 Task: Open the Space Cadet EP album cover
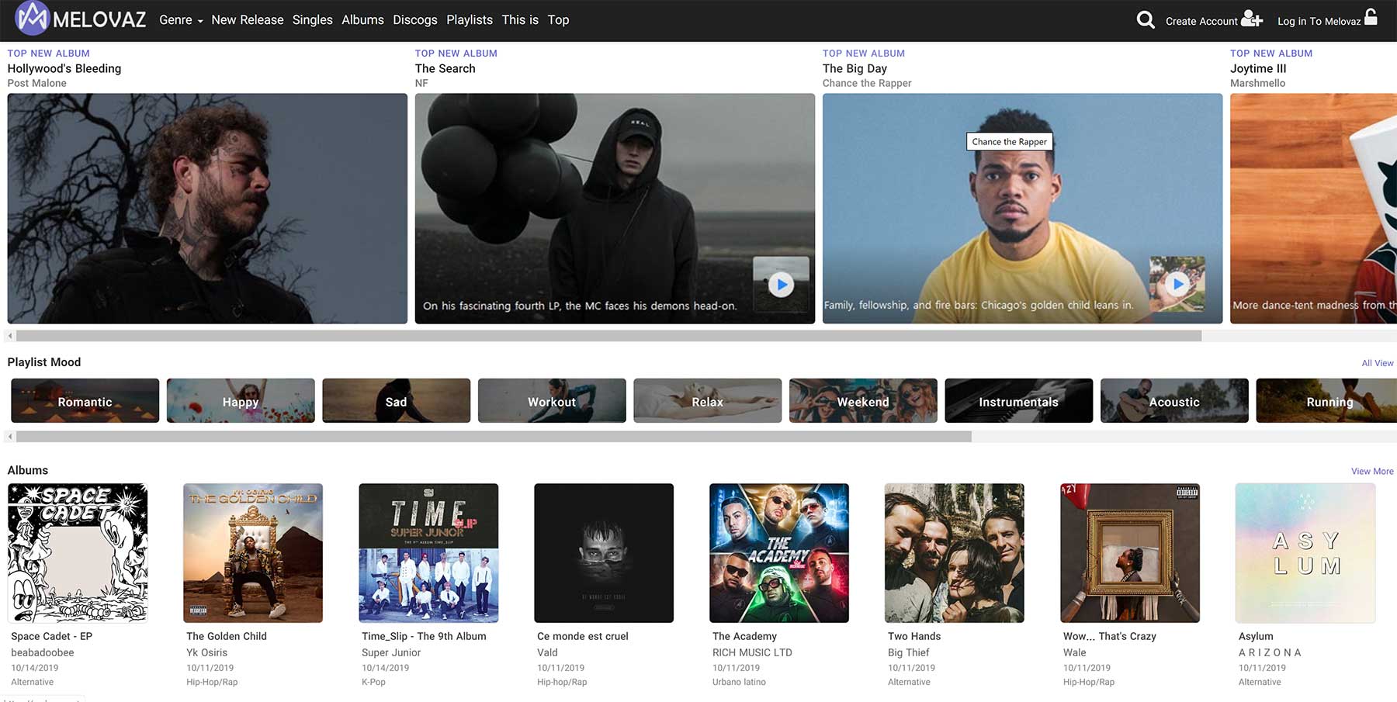78,553
